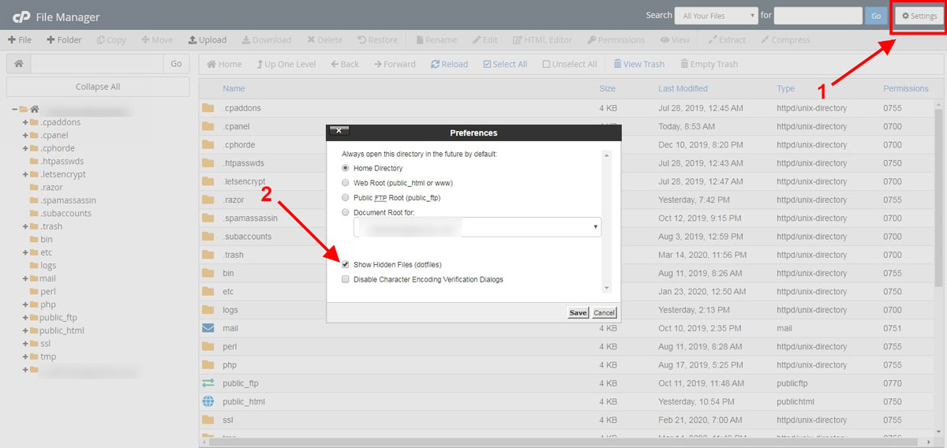Sort by the Type column header

[x=786, y=88]
